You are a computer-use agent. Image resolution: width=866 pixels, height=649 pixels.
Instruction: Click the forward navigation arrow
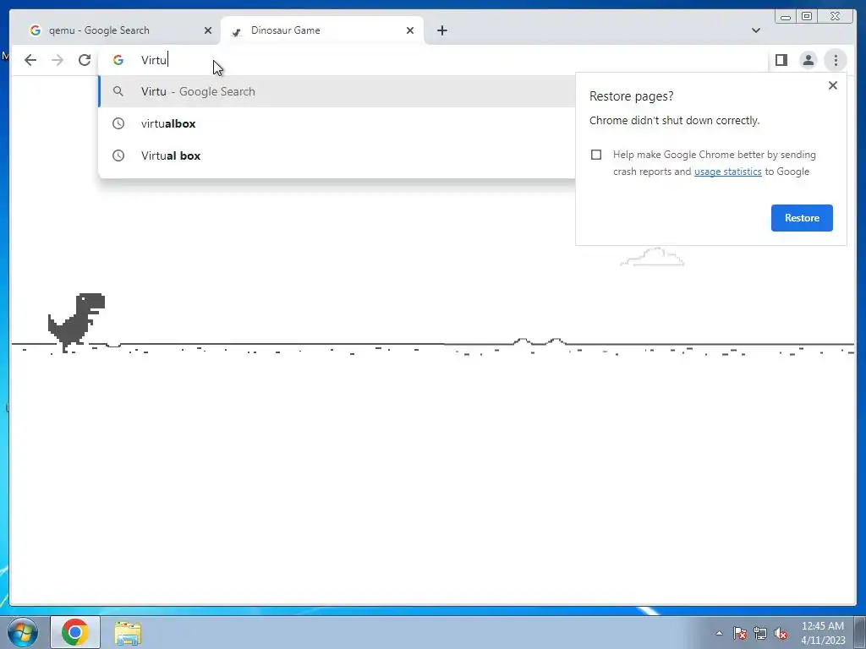58,60
